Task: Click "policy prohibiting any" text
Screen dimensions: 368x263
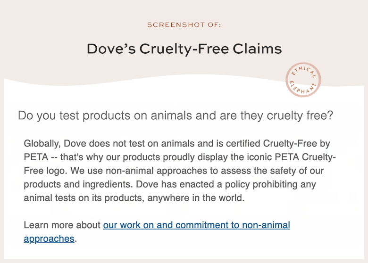Action: pos(270,184)
